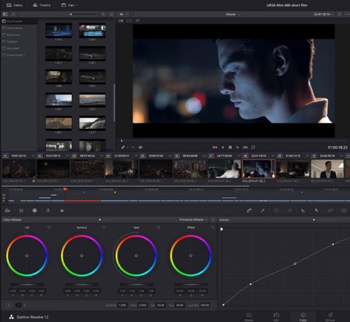Open the Sizing palette icon
The height and width of the screenshot is (322, 350).
pos(330,210)
